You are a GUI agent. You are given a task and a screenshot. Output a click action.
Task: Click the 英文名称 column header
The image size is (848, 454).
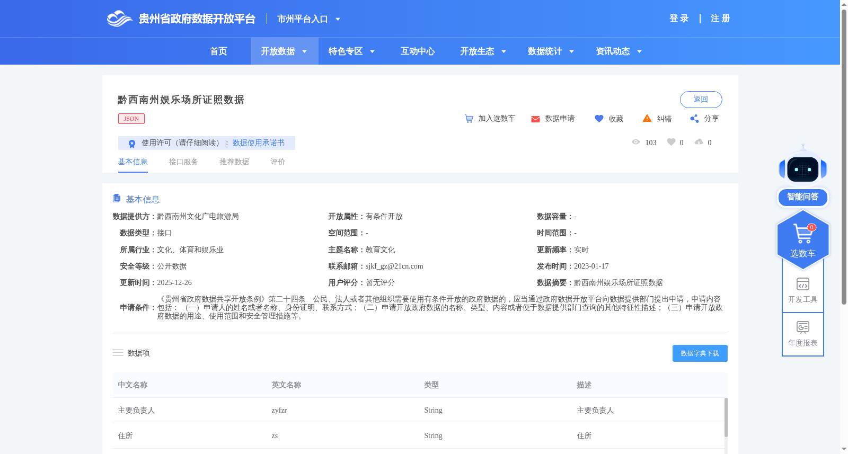click(286, 385)
